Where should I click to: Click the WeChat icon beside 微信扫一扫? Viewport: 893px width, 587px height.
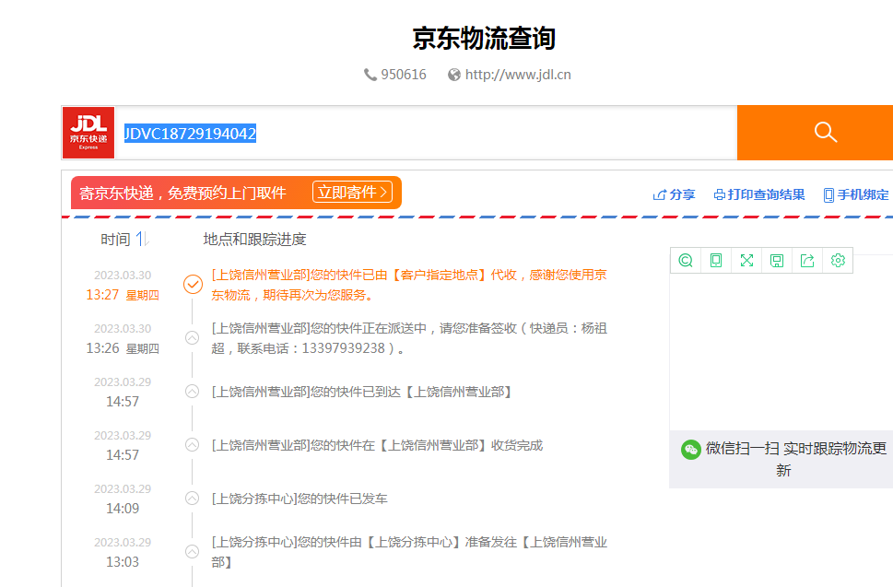click(x=691, y=450)
